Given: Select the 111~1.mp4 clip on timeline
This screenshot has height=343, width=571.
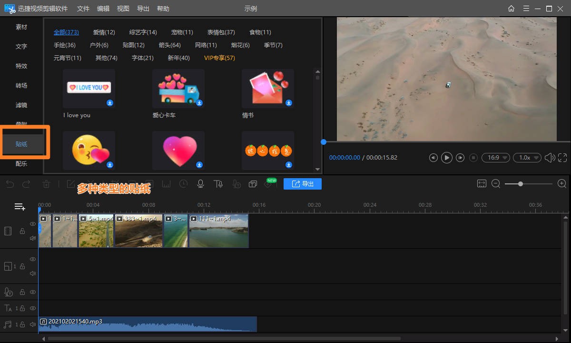Looking at the screenshot, I should pyautogui.click(x=219, y=231).
